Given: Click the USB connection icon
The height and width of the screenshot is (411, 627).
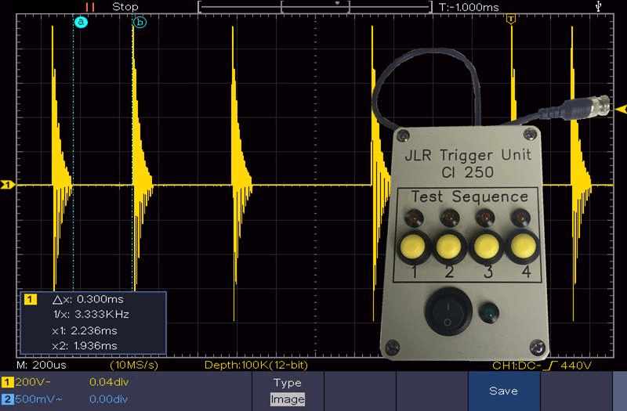Looking at the screenshot, I should click(x=598, y=6).
